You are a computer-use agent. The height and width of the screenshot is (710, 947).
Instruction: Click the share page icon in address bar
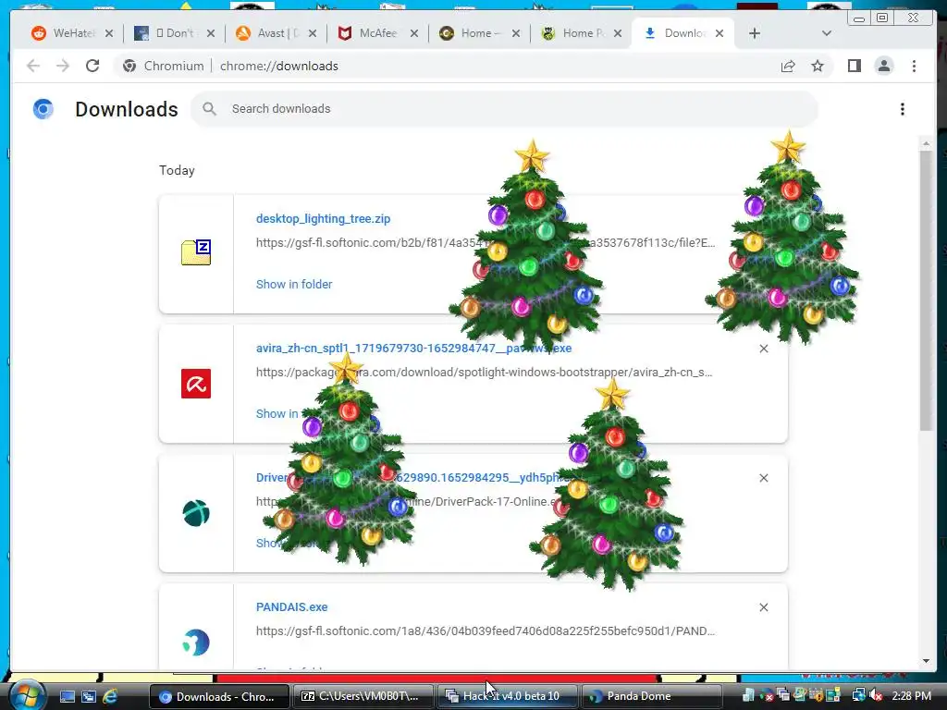click(x=788, y=66)
